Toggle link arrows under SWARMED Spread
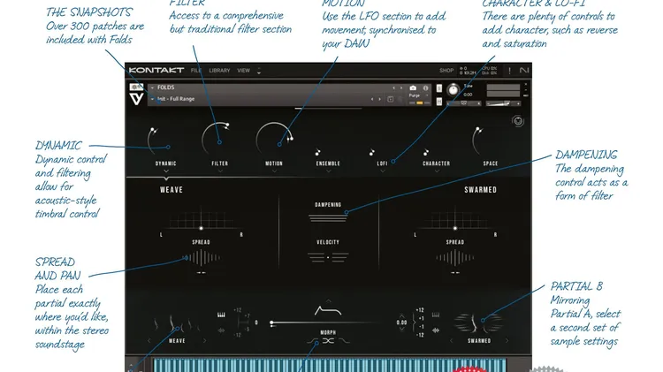Image resolution: width=663 pixels, height=372 pixels. click(x=455, y=273)
